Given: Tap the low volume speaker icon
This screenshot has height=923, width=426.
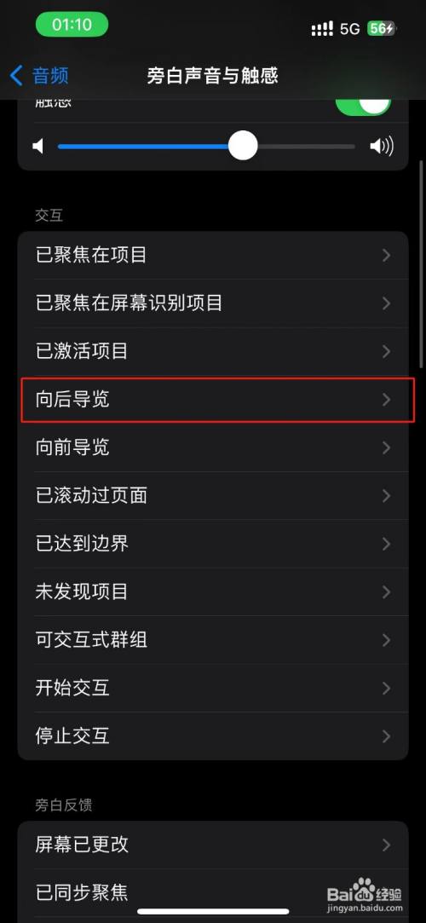Looking at the screenshot, I should 38,146.
